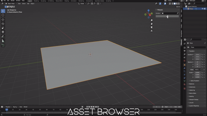Select the Transform tool
Screen dimensions: 207x116
coord(3,32)
